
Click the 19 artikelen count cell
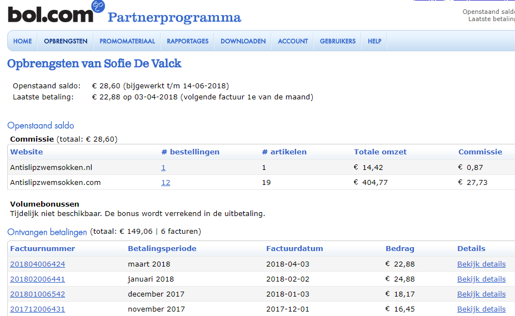point(266,183)
